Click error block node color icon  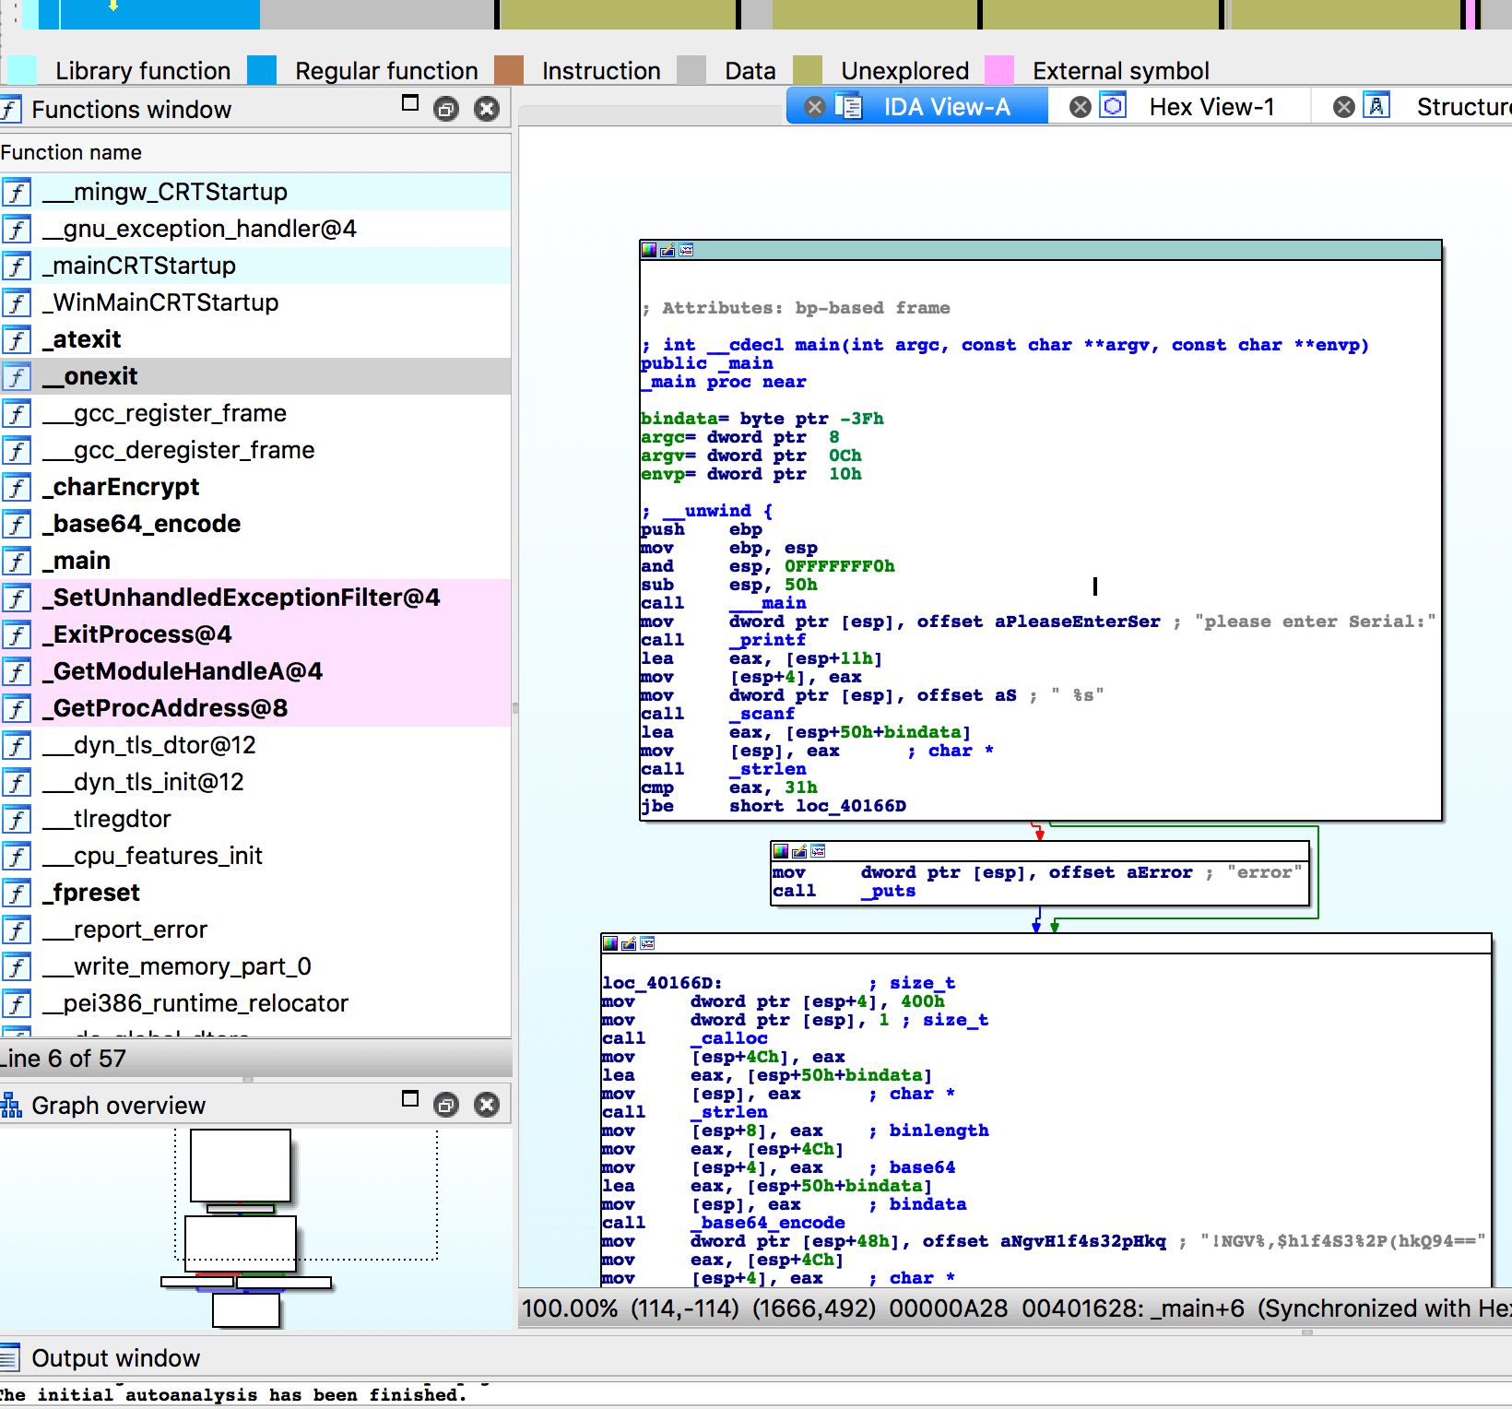point(781,851)
